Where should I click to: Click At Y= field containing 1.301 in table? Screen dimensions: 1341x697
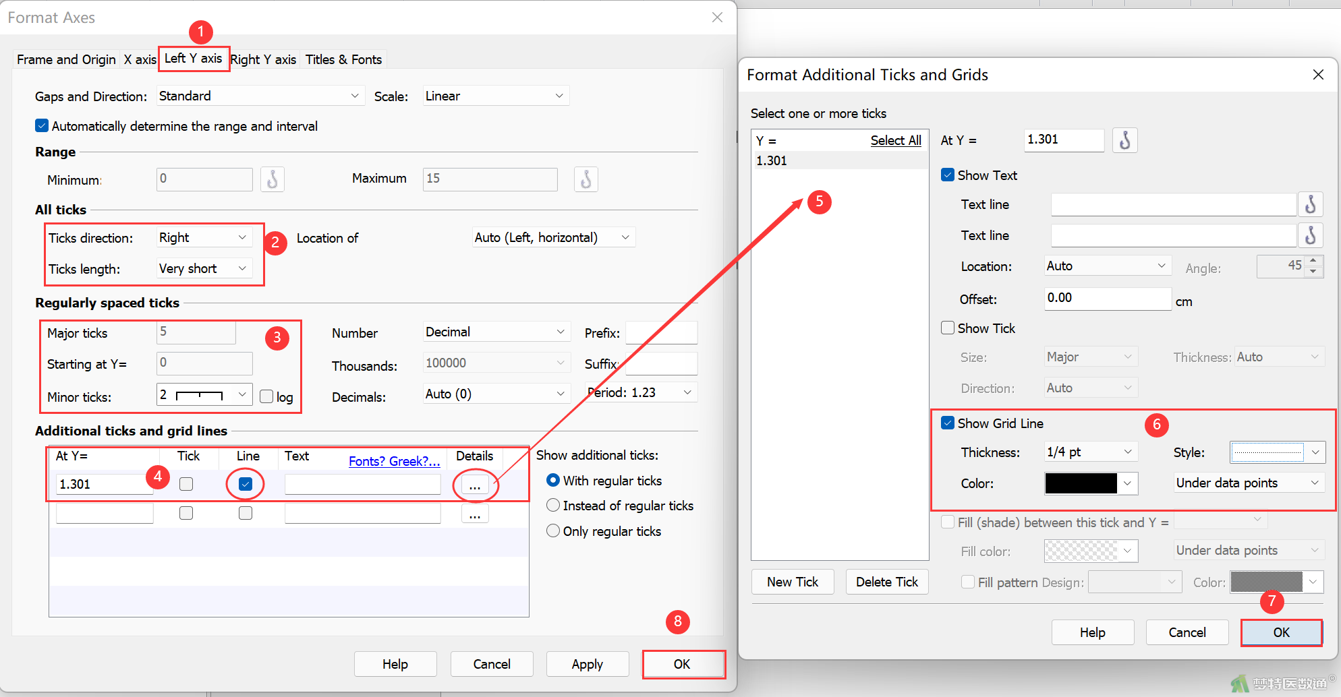(105, 484)
